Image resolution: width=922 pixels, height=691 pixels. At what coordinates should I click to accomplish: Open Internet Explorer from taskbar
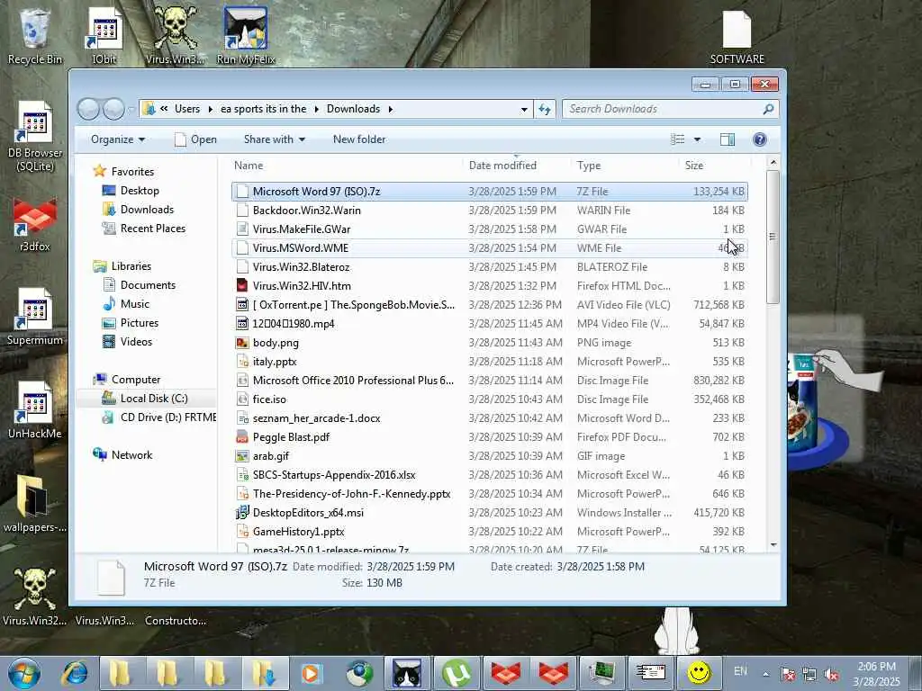tap(76, 673)
